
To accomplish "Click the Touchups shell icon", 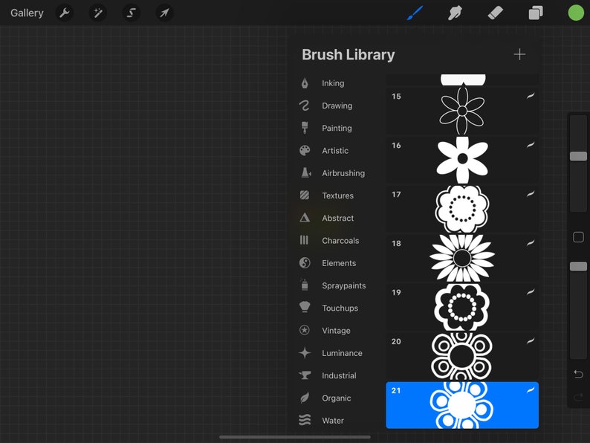I will click(305, 307).
